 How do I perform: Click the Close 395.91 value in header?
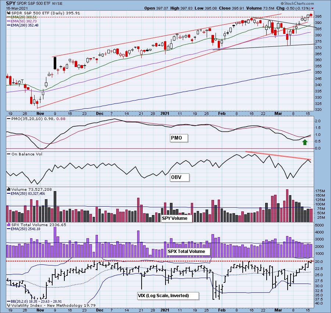click(x=231, y=8)
